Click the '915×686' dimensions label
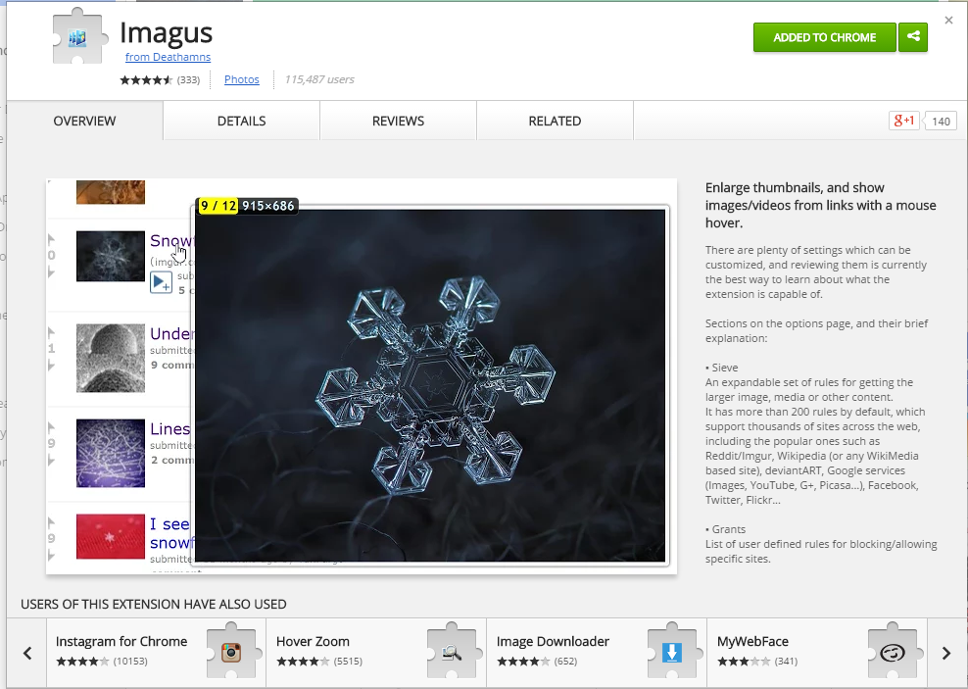Screen dimensions: 968x689 coord(267,206)
